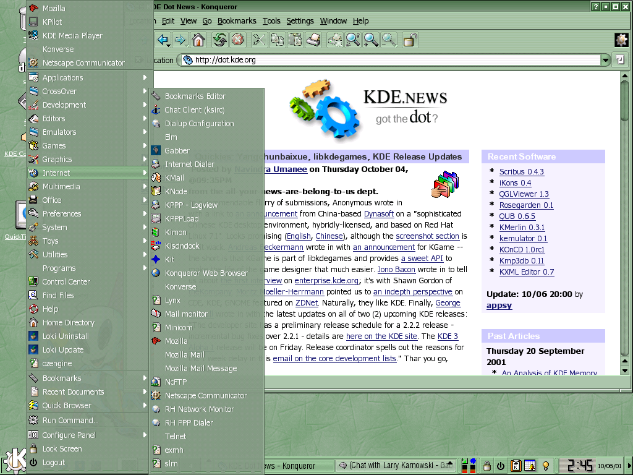
Task: Click the KDE gear animation icon
Action: (621, 40)
